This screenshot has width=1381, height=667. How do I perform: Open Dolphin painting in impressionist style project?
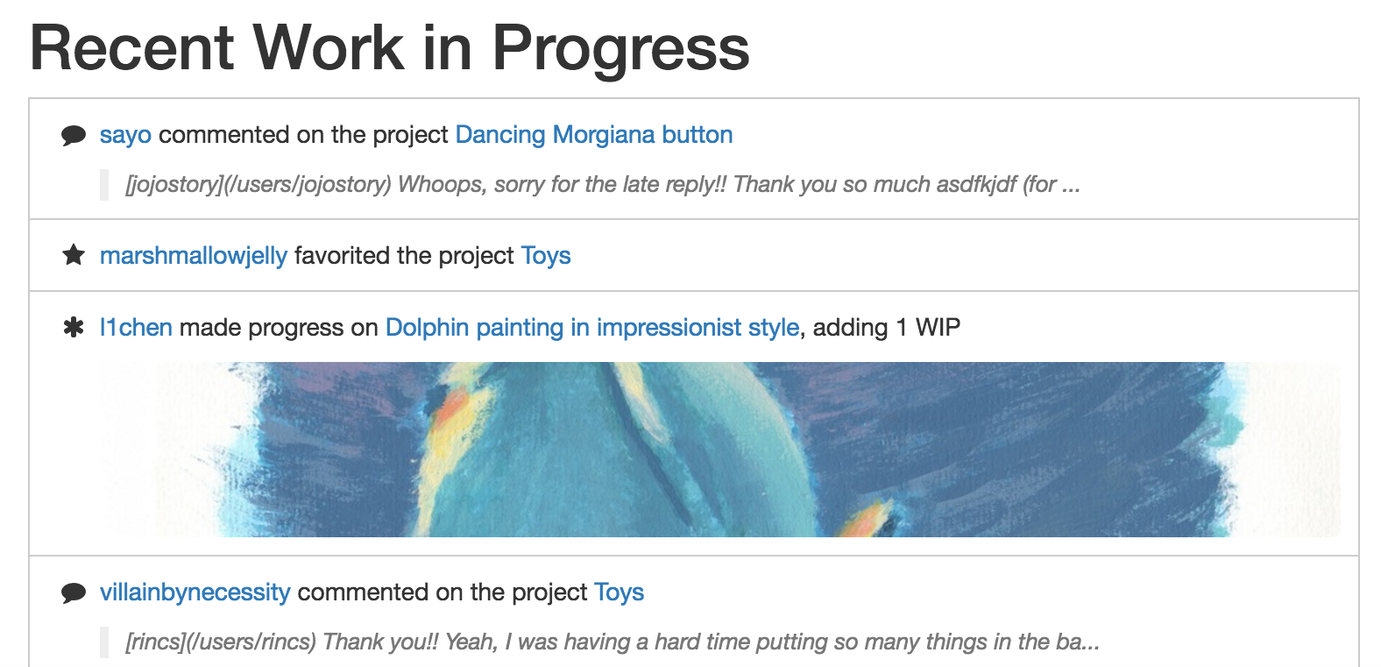coord(591,328)
